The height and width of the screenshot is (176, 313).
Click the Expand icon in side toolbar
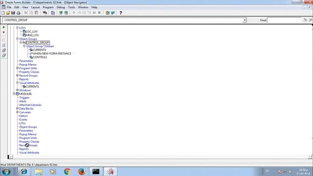[x=3, y=40]
